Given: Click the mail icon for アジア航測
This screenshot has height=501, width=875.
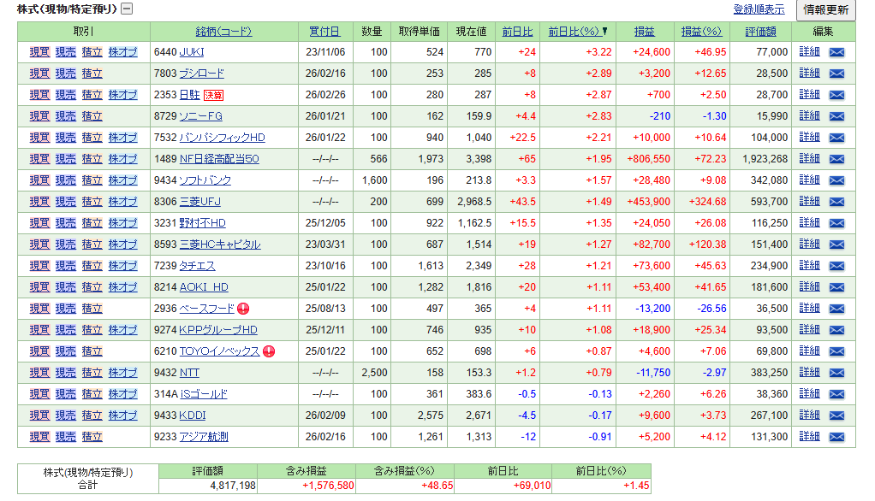Looking at the screenshot, I should (836, 437).
